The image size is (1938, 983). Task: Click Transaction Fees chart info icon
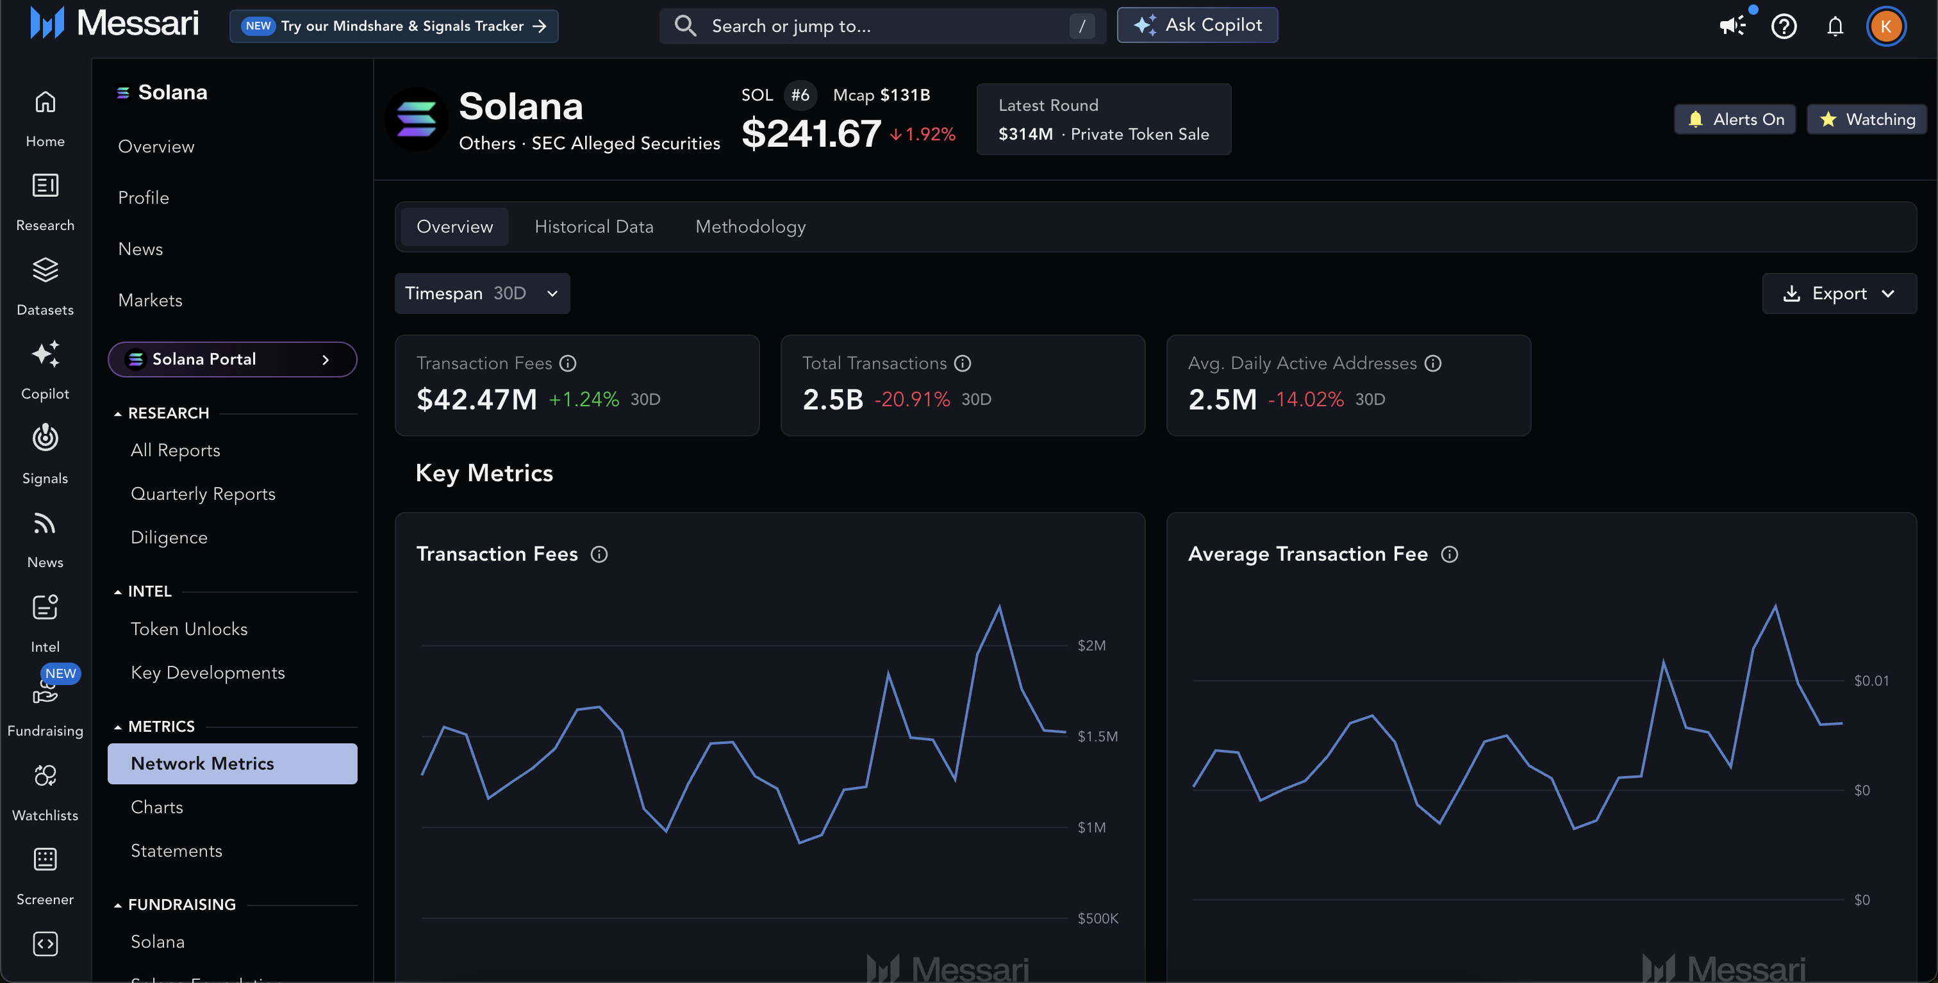point(599,554)
